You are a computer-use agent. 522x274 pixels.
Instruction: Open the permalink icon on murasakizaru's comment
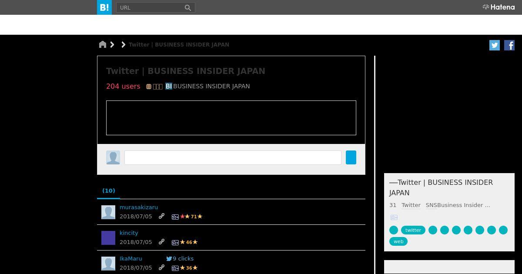coord(161,216)
